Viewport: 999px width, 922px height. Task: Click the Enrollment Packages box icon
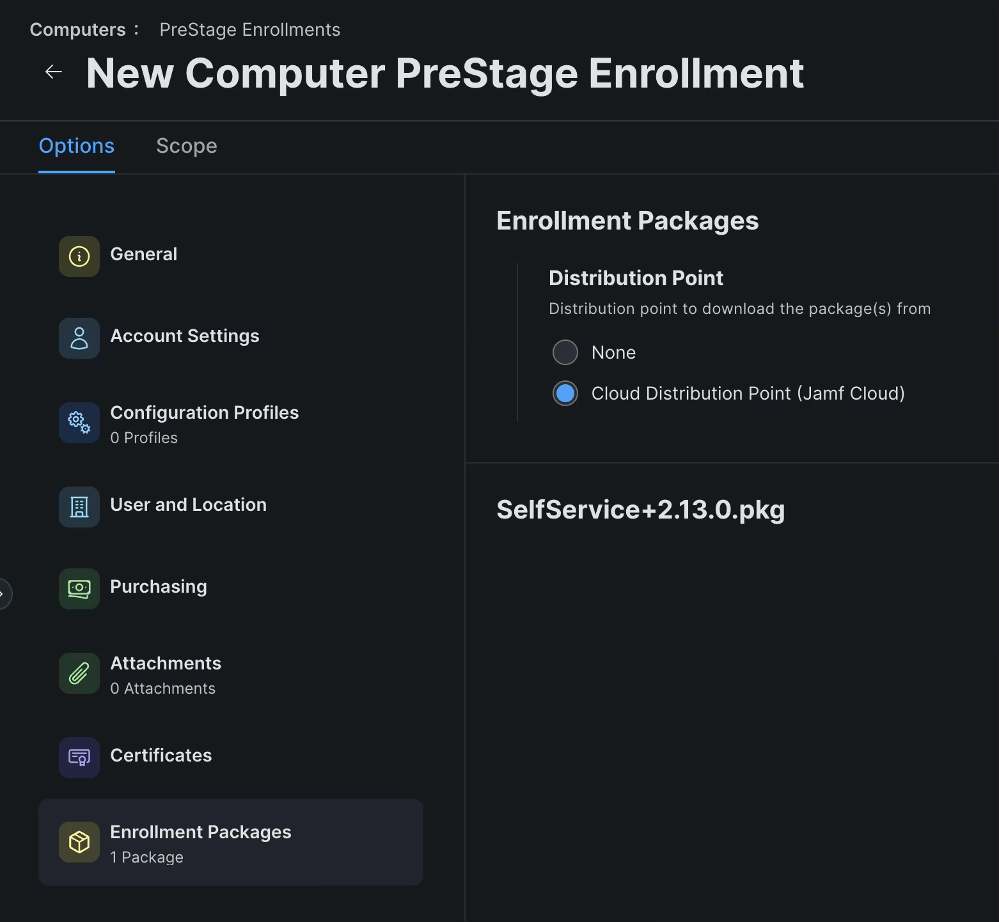pos(79,842)
